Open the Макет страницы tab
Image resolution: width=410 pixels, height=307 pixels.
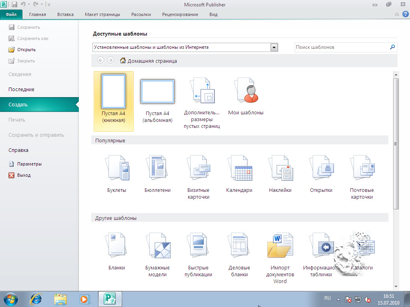pos(102,14)
